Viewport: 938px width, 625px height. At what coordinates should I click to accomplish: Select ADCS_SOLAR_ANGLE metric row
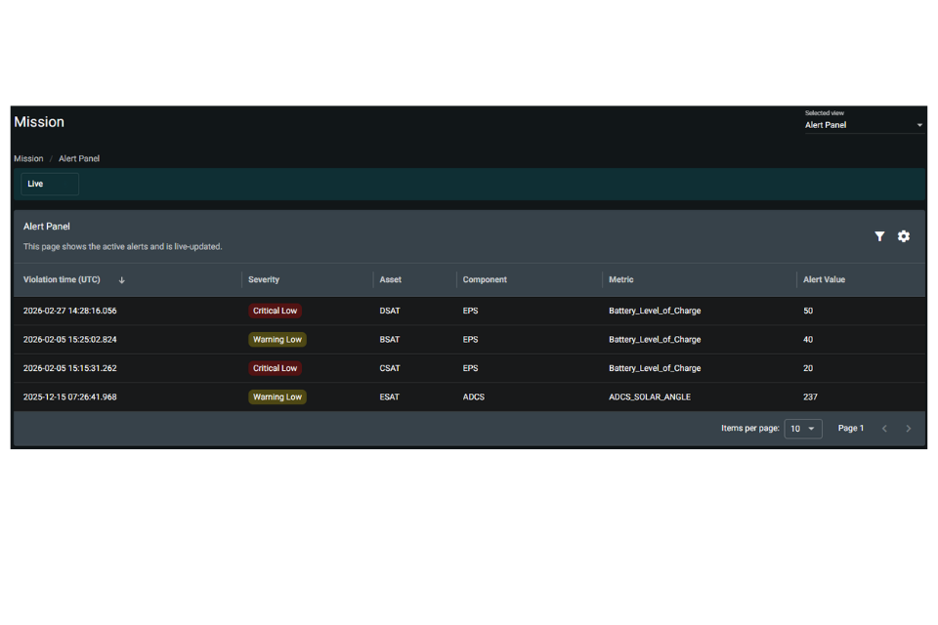pyautogui.click(x=469, y=396)
